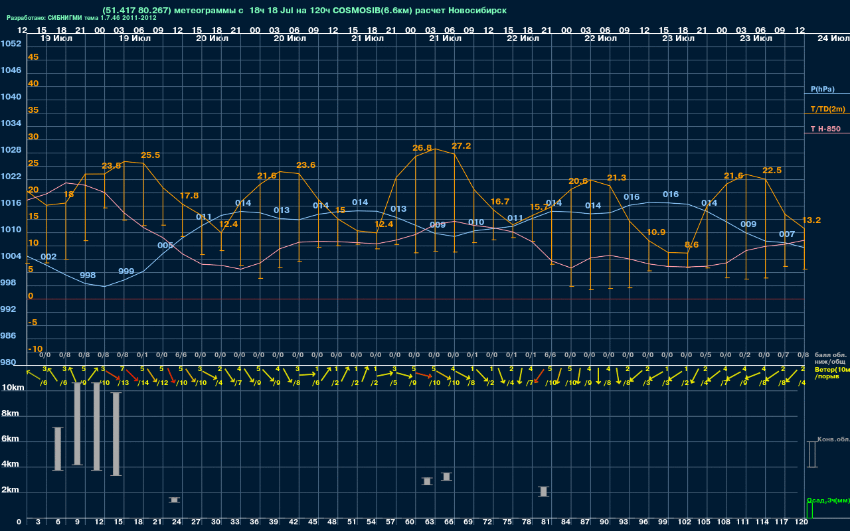Click the 'Конв.обл.' legend label
850x531 pixels.
834,440
